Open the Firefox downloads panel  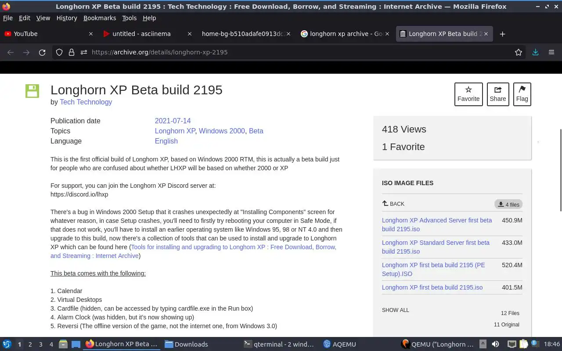click(535, 52)
